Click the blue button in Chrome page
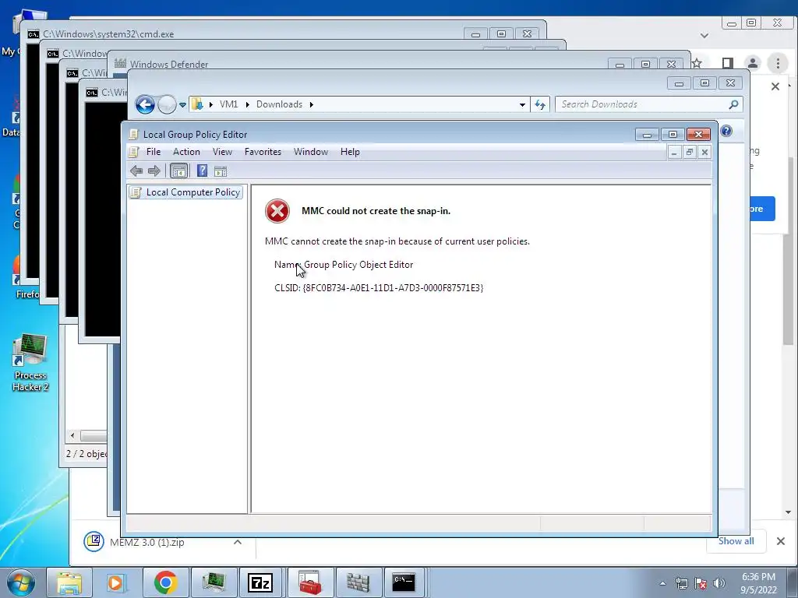Image resolution: width=798 pixels, height=598 pixels. tap(762, 209)
